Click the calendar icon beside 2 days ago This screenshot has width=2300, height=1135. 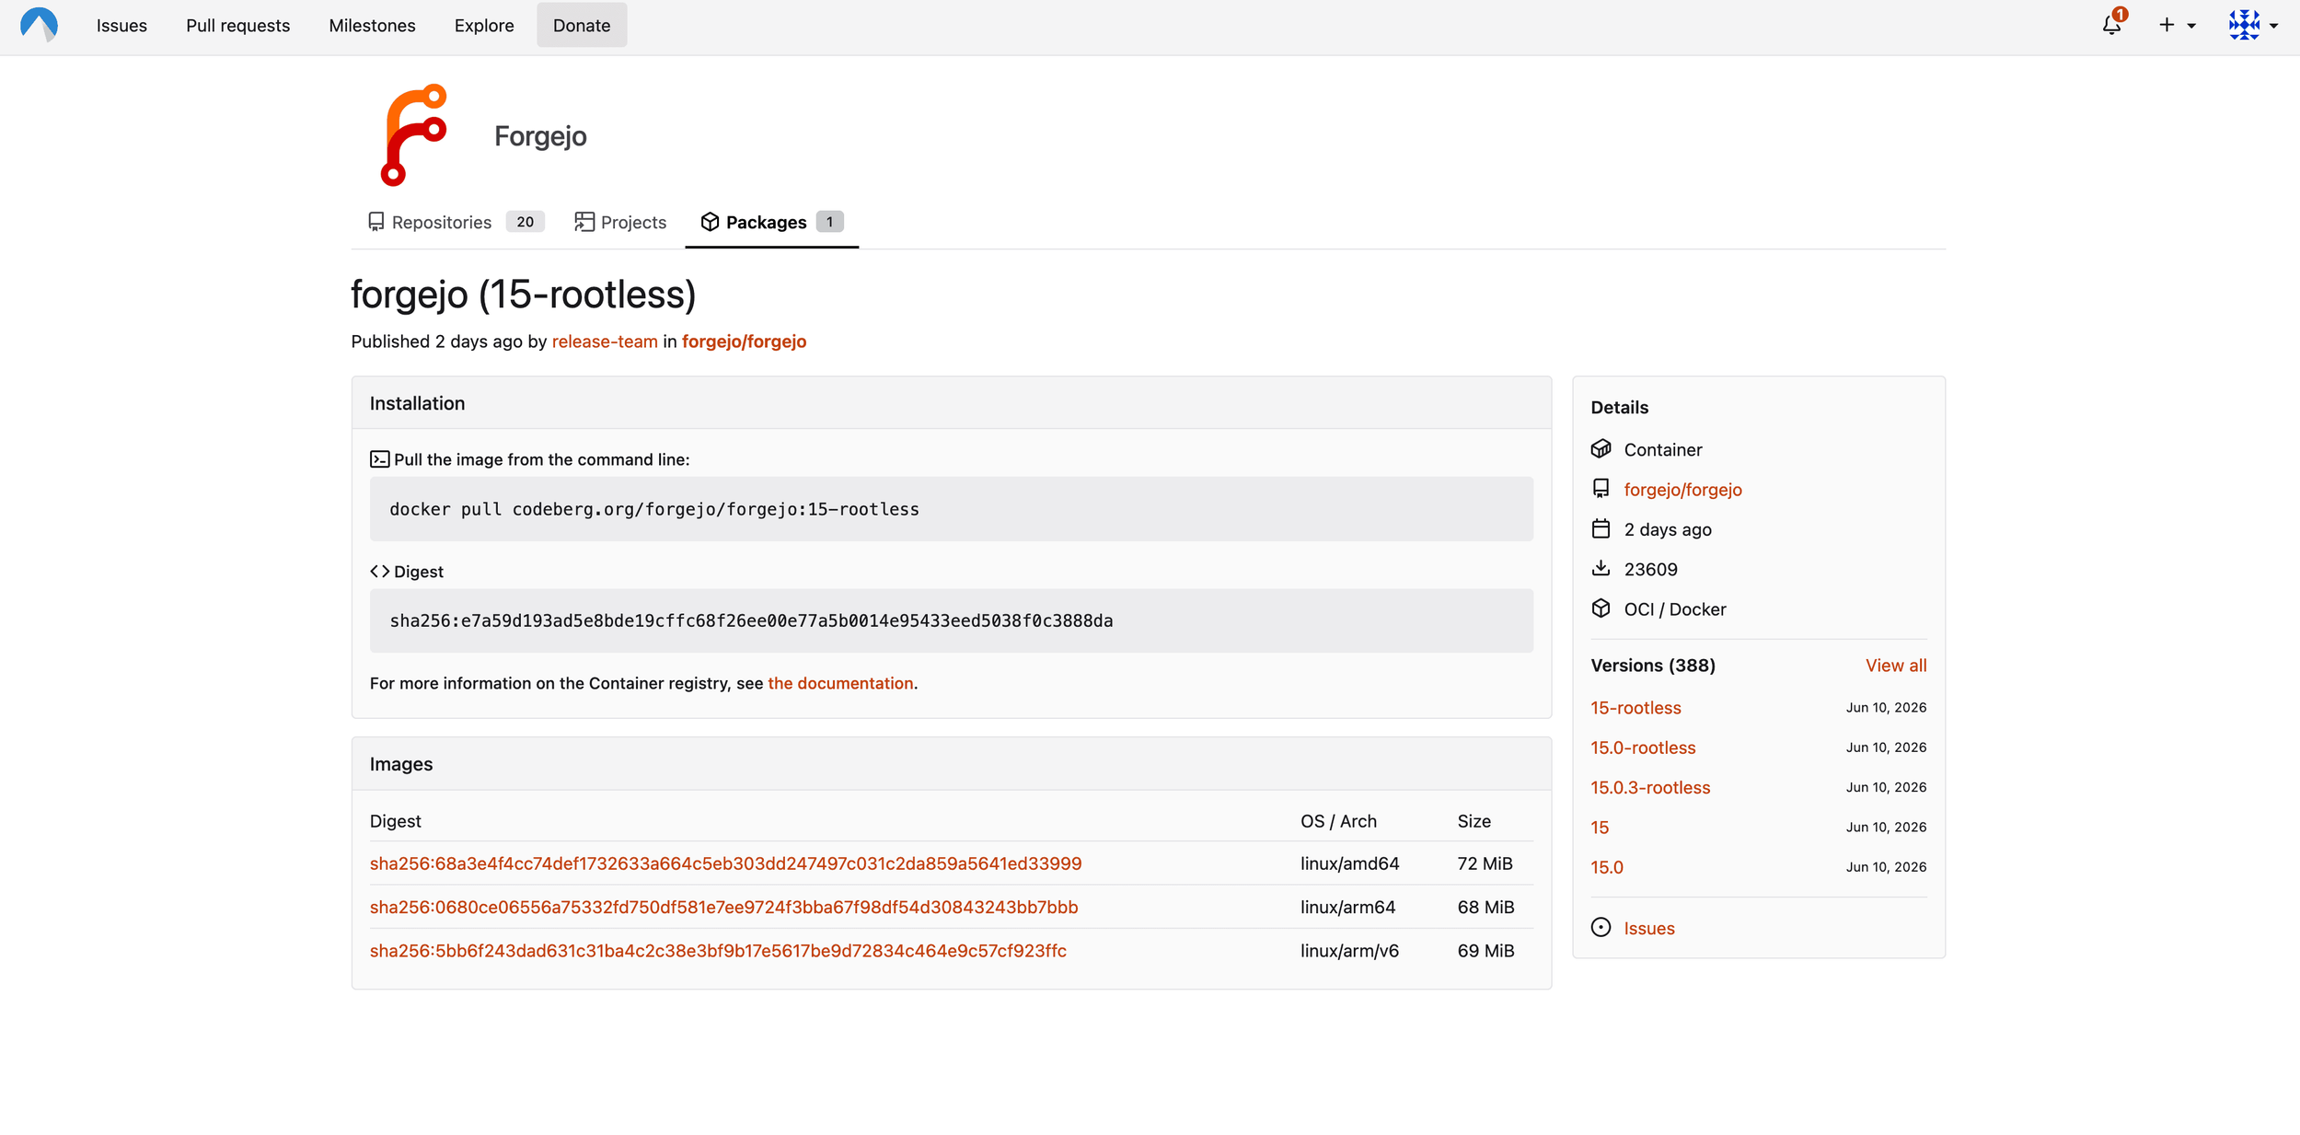[x=1601, y=528]
